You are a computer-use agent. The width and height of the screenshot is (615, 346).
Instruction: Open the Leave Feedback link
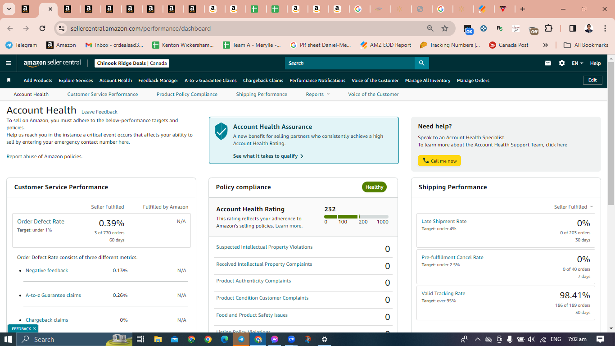tap(99, 112)
